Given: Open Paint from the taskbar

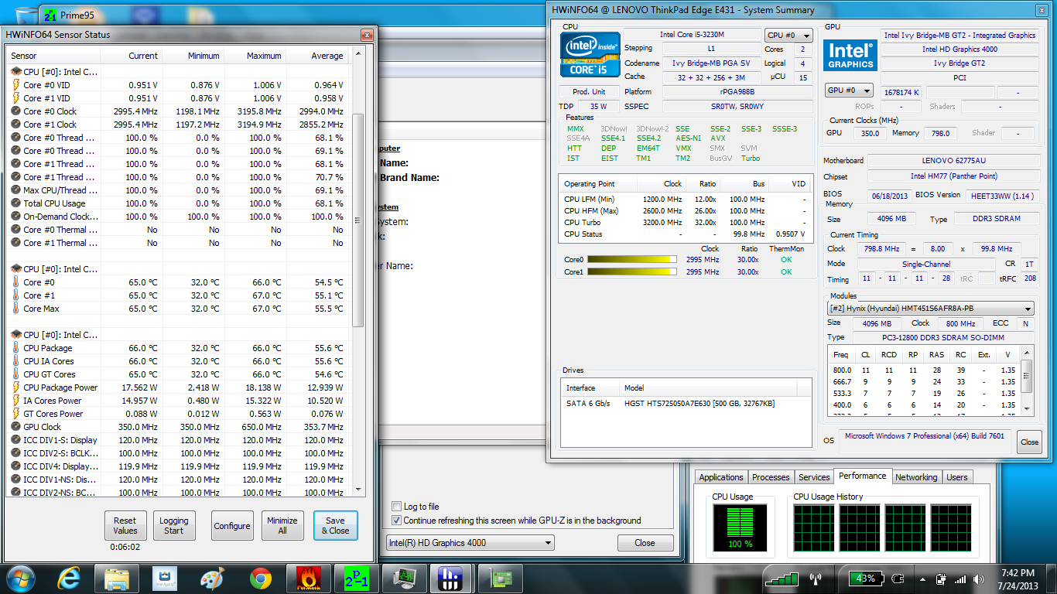Looking at the screenshot, I should [211, 578].
